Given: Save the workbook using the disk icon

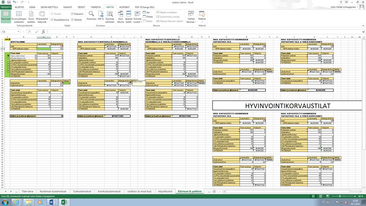Looking at the screenshot, I should [x=9, y=2].
